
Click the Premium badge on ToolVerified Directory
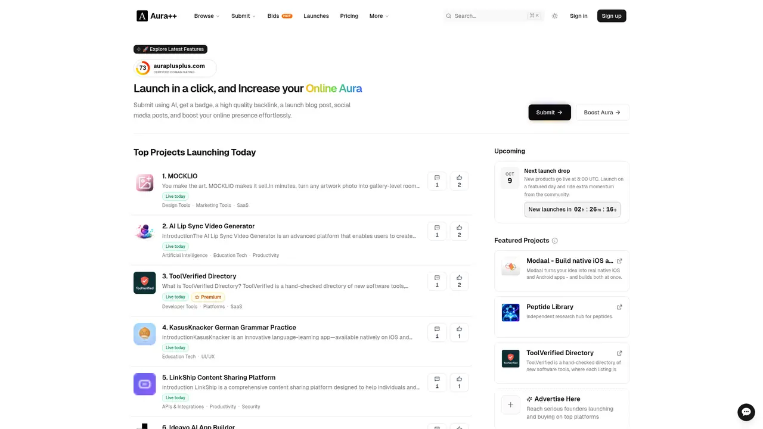coord(208,297)
